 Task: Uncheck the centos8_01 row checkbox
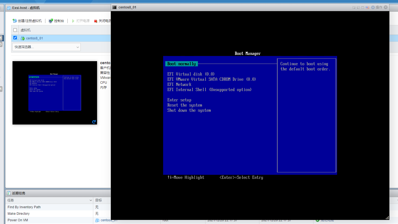(x=15, y=38)
